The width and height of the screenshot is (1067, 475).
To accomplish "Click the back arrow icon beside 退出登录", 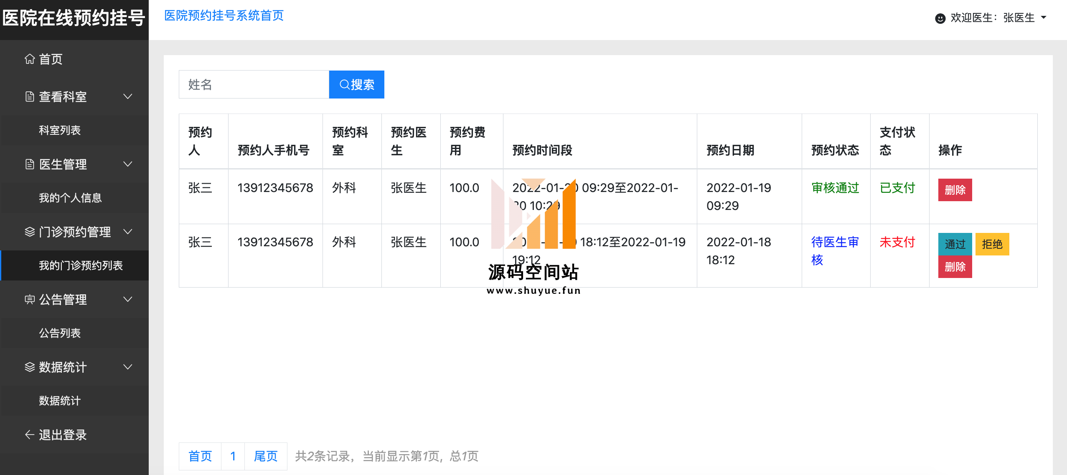I will [30, 435].
